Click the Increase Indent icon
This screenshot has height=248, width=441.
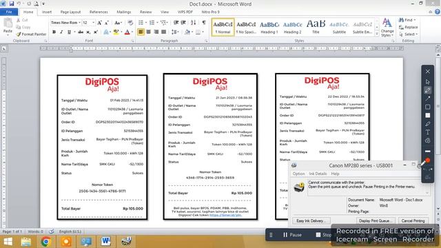[183, 23]
